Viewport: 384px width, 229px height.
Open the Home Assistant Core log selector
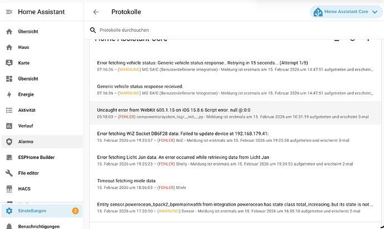coord(346,12)
